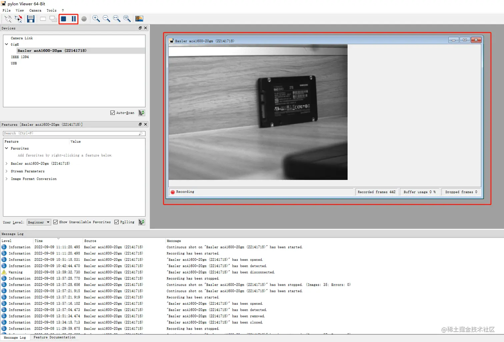Image resolution: width=504 pixels, height=342 pixels.
Task: Stop image acquisition with the stop button
Action: click(x=63, y=19)
